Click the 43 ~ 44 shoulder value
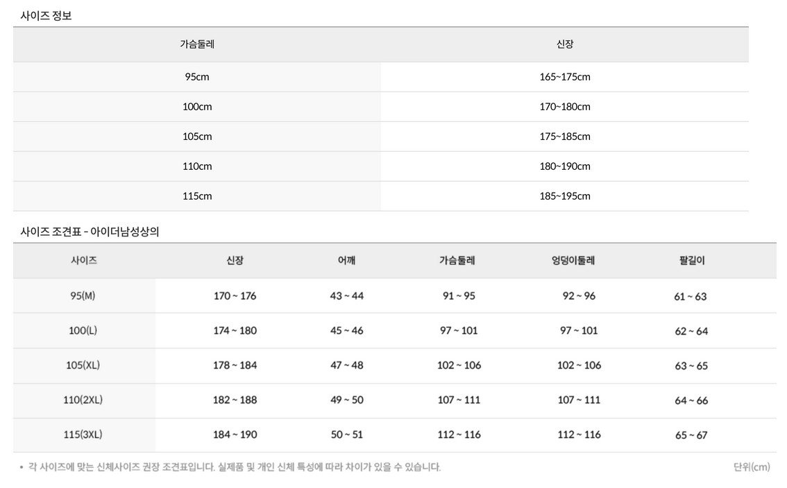787x488 pixels. [x=346, y=296]
